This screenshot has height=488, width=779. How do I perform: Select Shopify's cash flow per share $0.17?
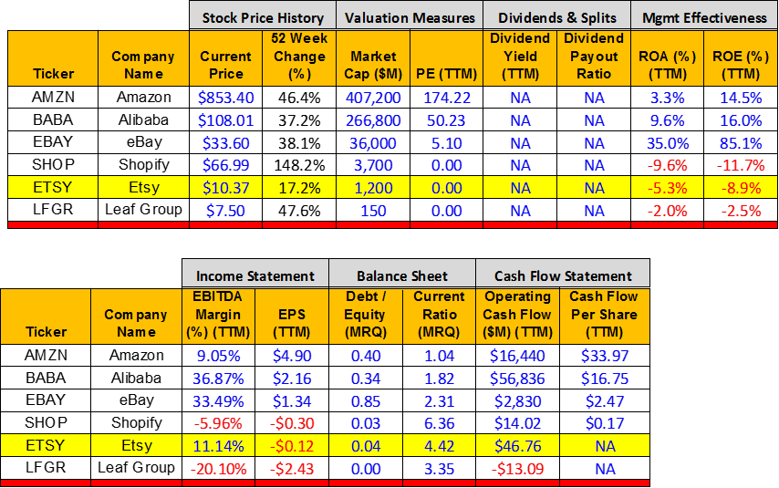point(605,423)
